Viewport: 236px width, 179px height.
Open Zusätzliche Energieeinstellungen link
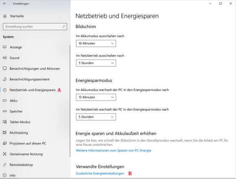pos(100,173)
